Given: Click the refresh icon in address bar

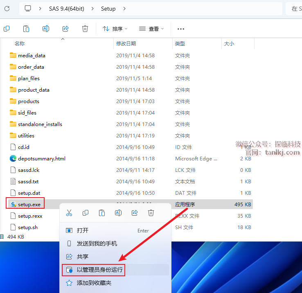Looking at the screenshot, I should 7,9.
